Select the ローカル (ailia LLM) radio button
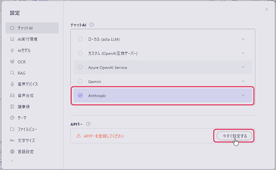Viewport: 276px width, 170px height. pyautogui.click(x=80, y=39)
